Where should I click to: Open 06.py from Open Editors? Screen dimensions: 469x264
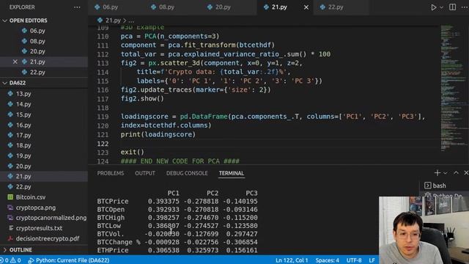(x=37, y=31)
